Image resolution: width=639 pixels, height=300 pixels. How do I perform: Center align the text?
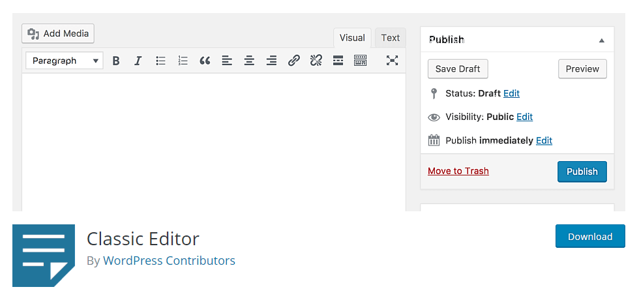pyautogui.click(x=249, y=61)
